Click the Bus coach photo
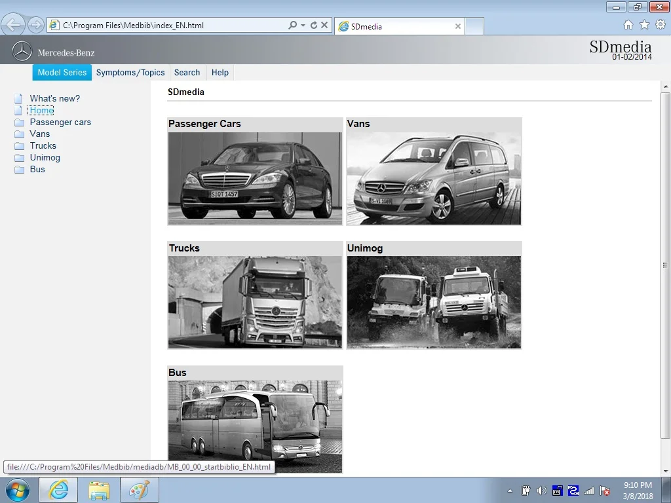Screen dimensions: 671x503 click(x=255, y=426)
